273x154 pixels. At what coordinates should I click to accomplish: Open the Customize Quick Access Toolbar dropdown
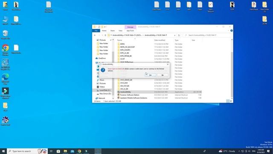[x=105, y=27]
